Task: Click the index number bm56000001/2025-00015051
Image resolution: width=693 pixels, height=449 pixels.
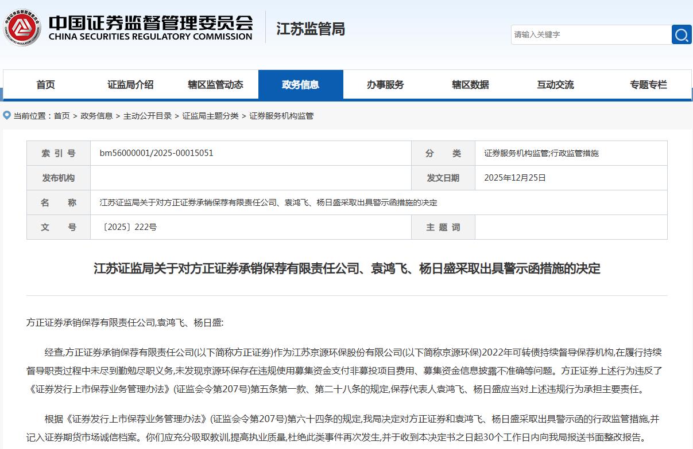Action: (x=156, y=153)
